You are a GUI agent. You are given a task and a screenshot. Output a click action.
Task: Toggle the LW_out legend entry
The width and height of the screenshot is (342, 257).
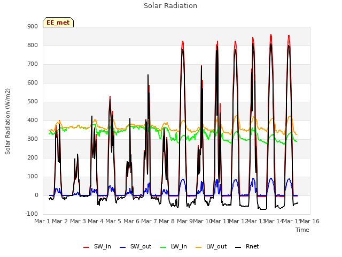[211, 246]
